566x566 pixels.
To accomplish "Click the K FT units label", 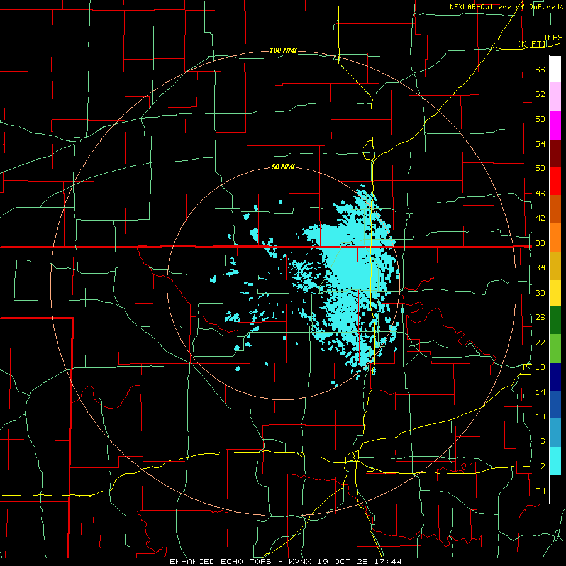I will tap(532, 44).
